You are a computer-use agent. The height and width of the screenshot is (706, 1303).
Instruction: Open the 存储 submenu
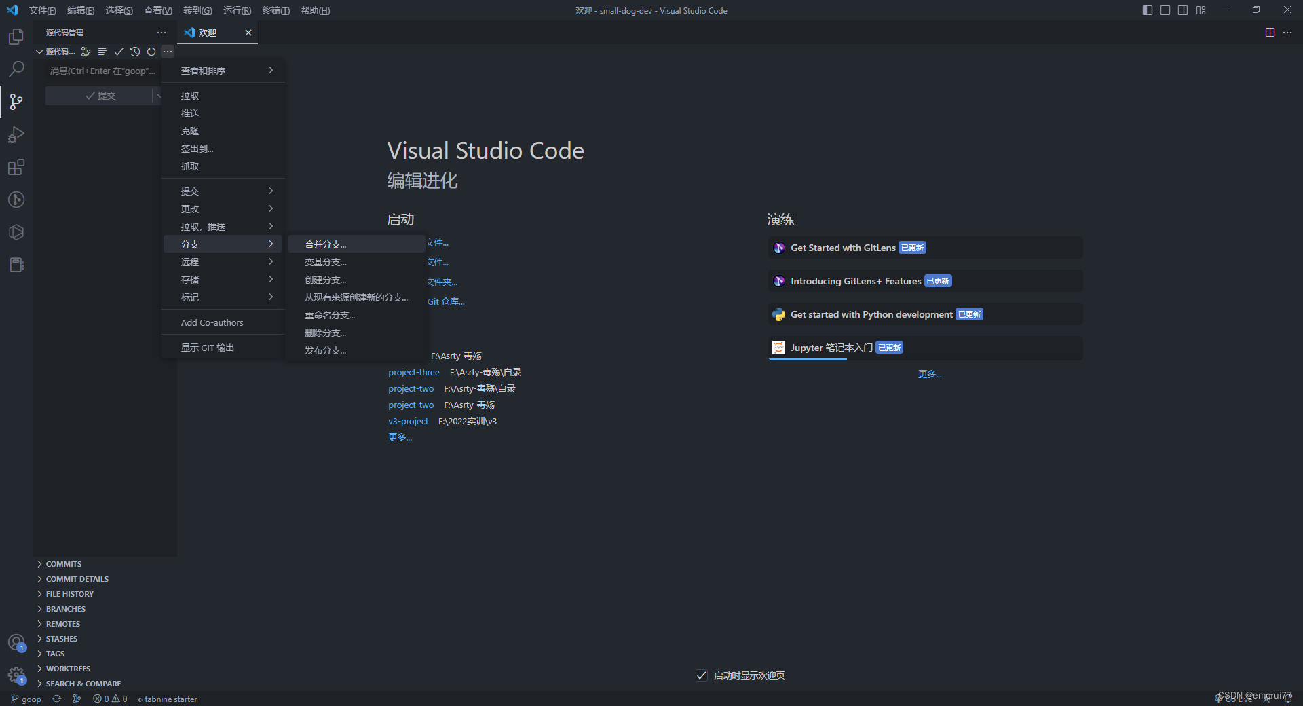coord(223,280)
